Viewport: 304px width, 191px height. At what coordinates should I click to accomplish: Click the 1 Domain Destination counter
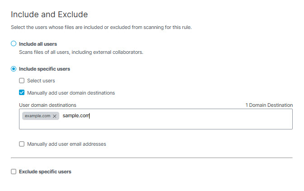269,105
